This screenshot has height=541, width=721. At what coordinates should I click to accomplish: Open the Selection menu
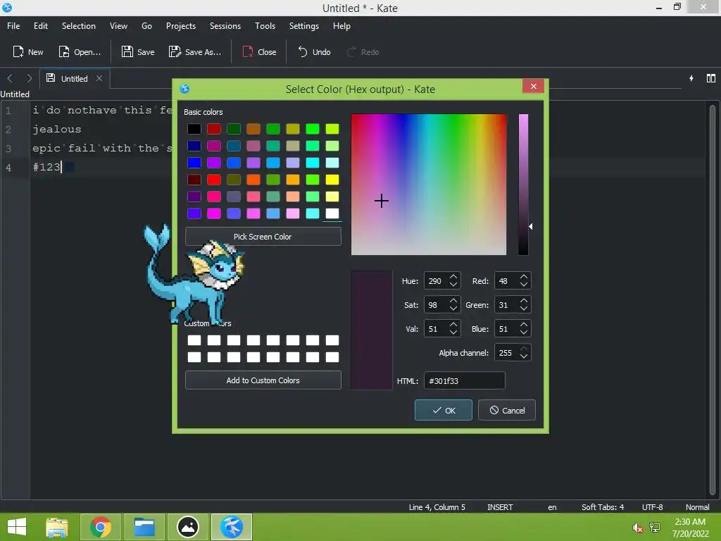point(79,26)
